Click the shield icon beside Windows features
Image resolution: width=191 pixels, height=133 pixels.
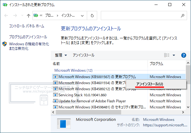point(5,44)
